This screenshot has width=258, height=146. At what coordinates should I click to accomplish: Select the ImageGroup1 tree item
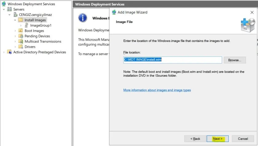(41, 25)
